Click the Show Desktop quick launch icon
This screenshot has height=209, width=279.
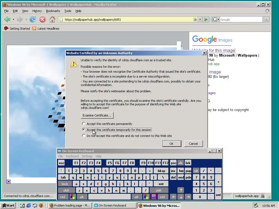pyautogui.click(x=22, y=205)
